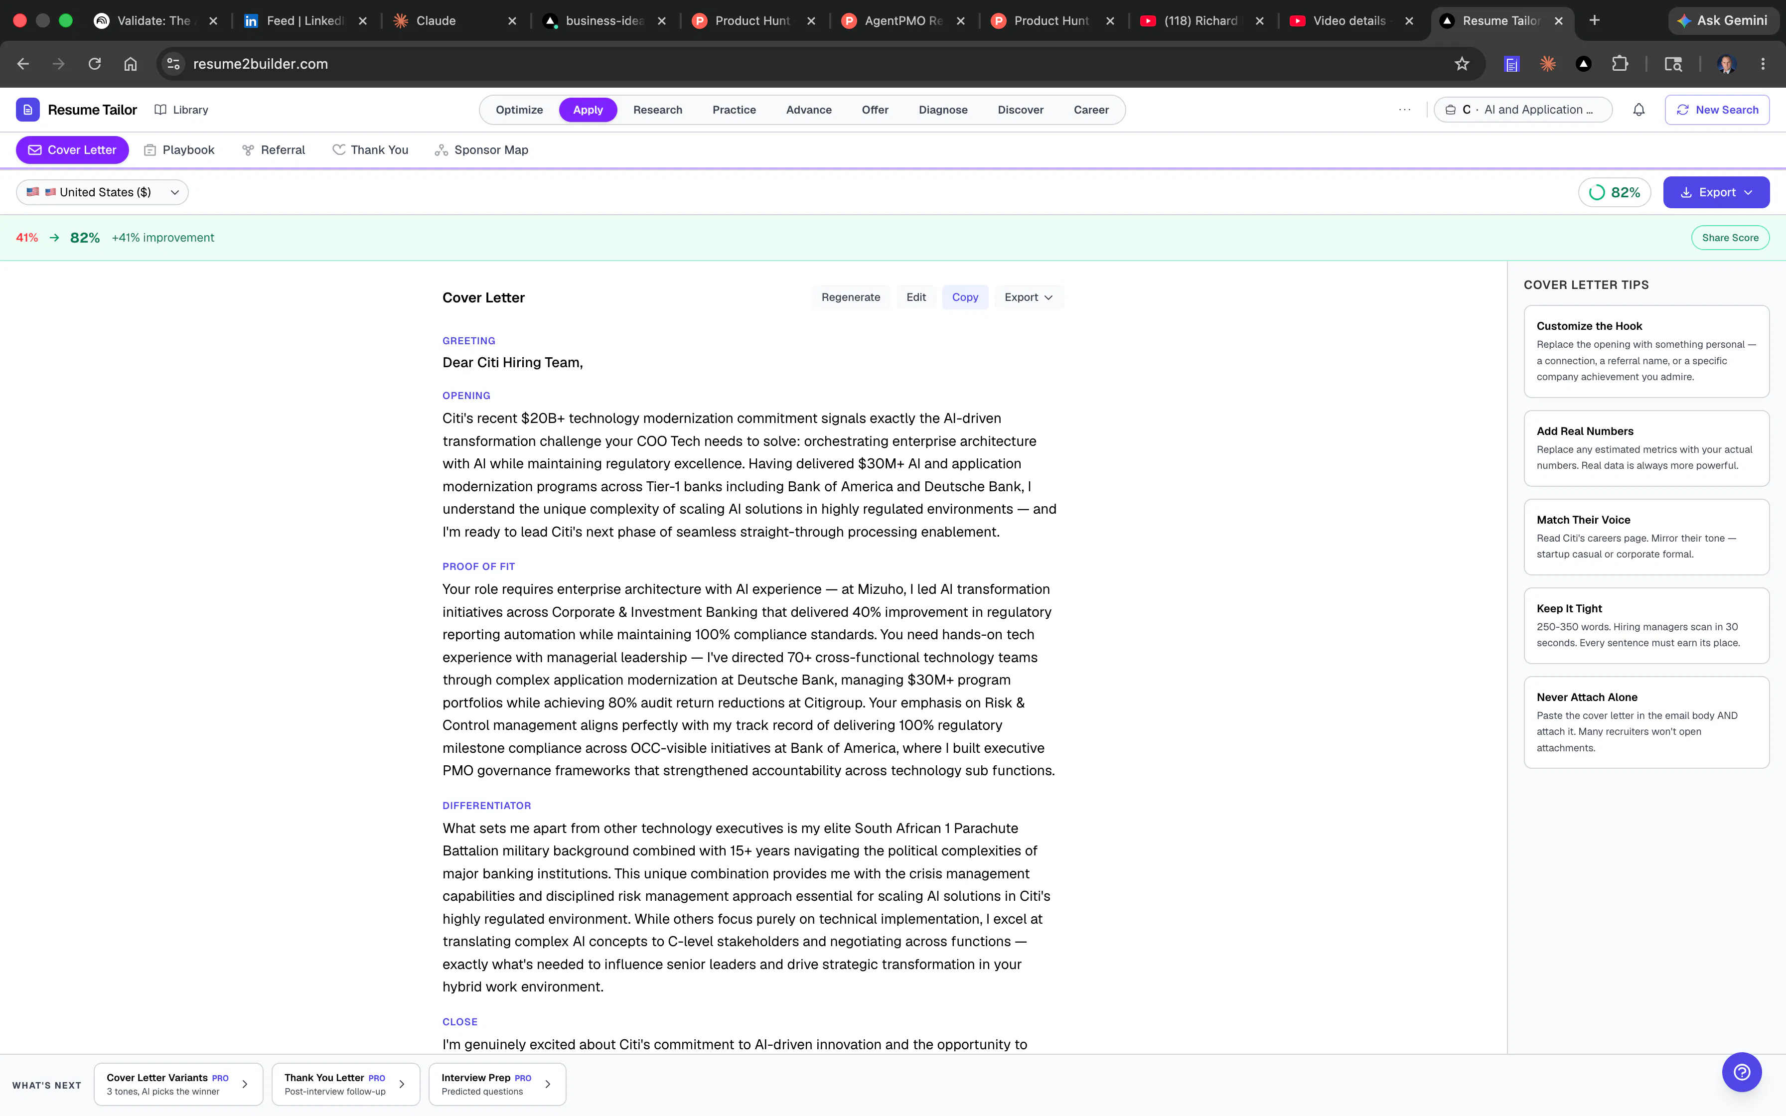The image size is (1786, 1116).
Task: Click the site information icon in address bar
Action: click(x=173, y=64)
